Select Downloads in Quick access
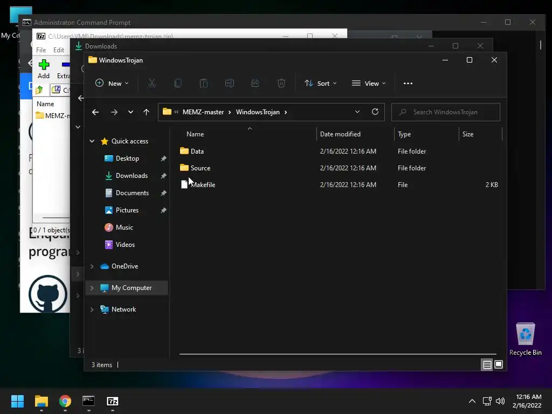Viewport: 552px width, 414px height. pos(132,176)
